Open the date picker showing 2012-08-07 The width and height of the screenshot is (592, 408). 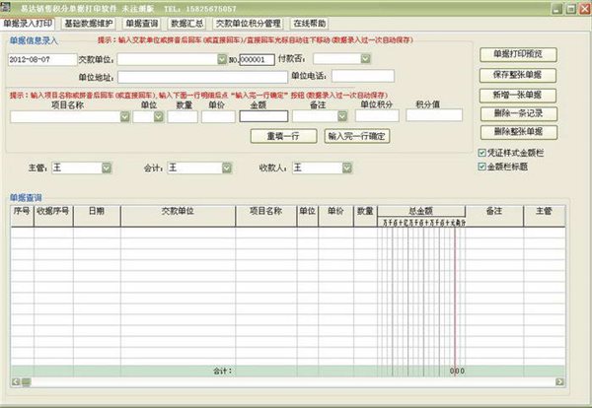click(x=40, y=59)
